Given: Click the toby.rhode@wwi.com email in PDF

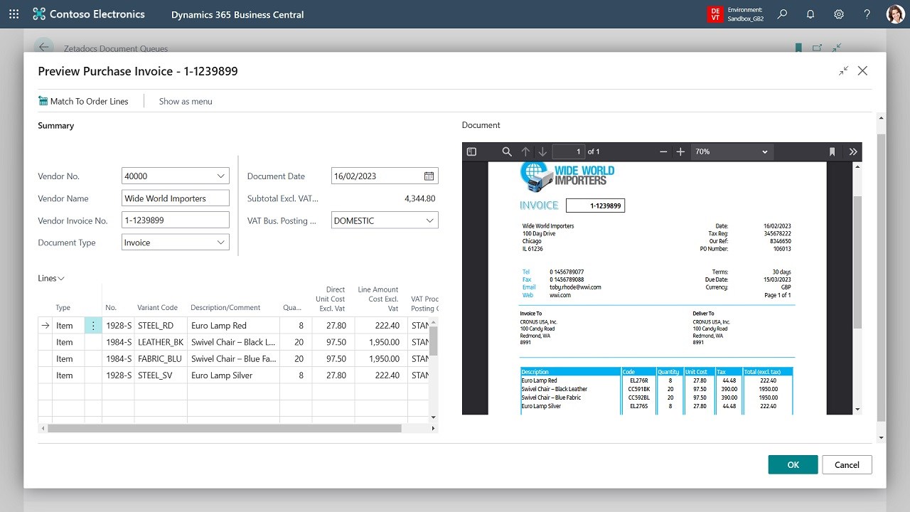Looking at the screenshot, I should point(575,287).
